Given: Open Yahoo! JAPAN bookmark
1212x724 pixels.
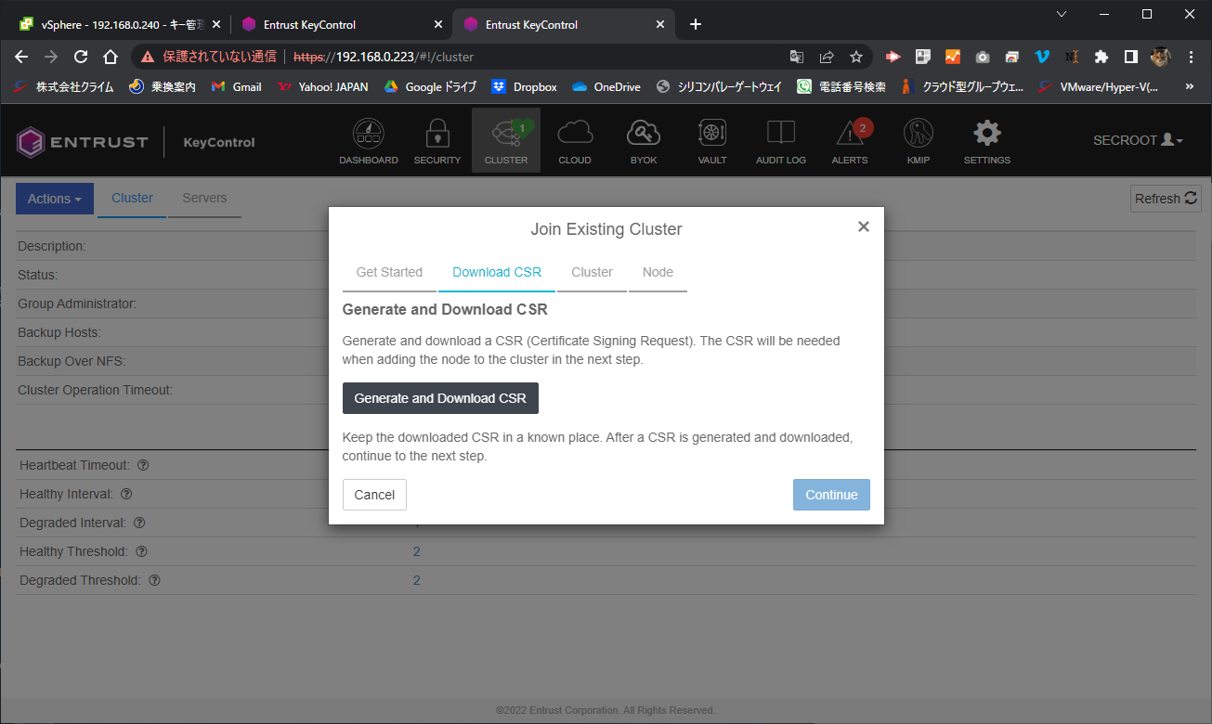Looking at the screenshot, I should pyautogui.click(x=323, y=86).
